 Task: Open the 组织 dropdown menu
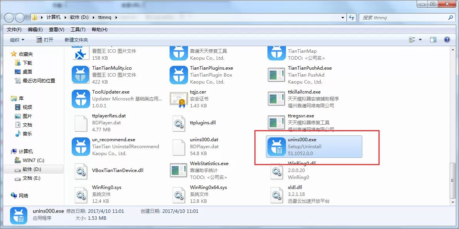(x=17, y=40)
